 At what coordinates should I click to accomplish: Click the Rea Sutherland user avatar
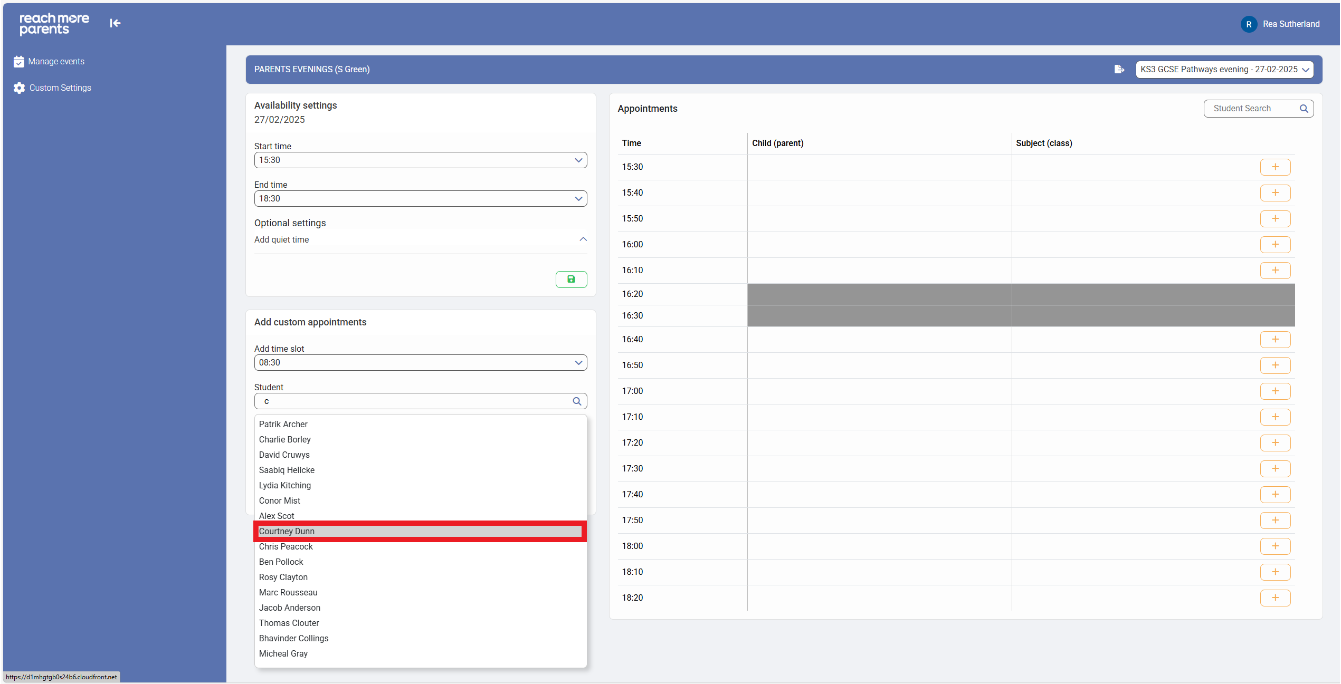[x=1249, y=24]
